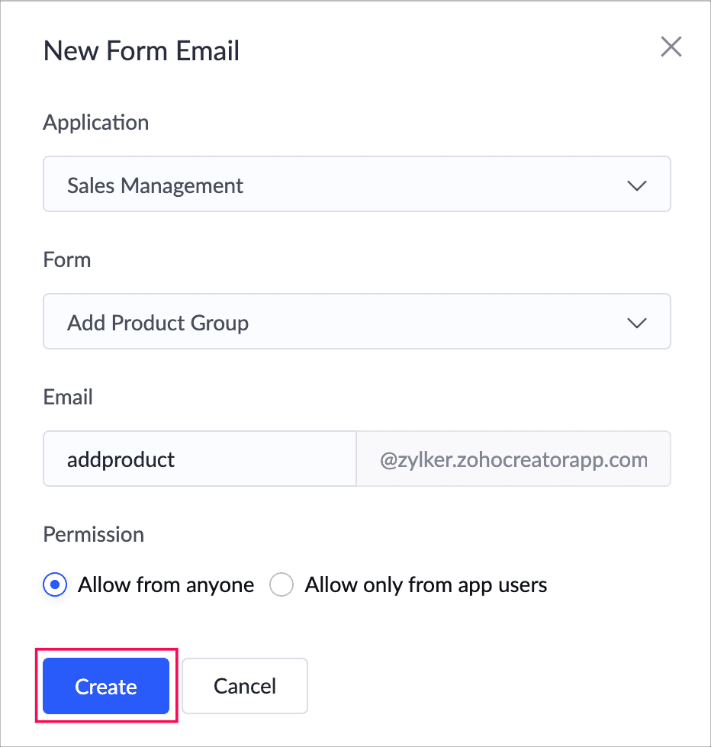Click the Application dropdown chevron arrow
711x747 pixels.
pos(636,185)
